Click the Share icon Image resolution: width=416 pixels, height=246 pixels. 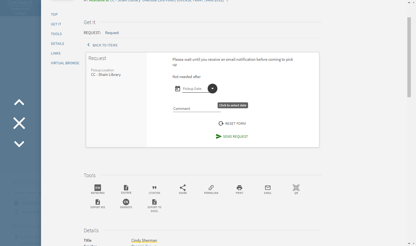[x=183, y=189]
